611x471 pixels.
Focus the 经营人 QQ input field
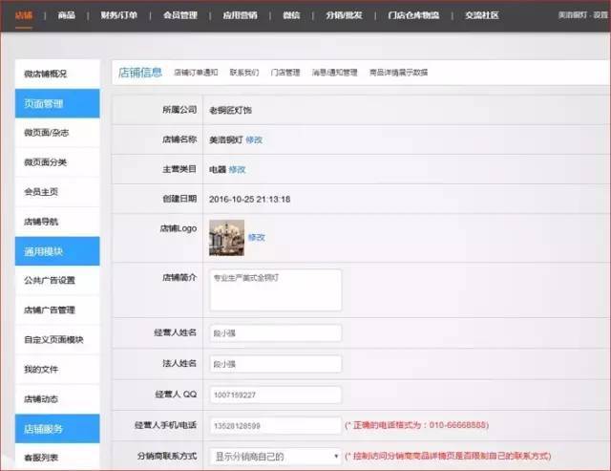(276, 395)
